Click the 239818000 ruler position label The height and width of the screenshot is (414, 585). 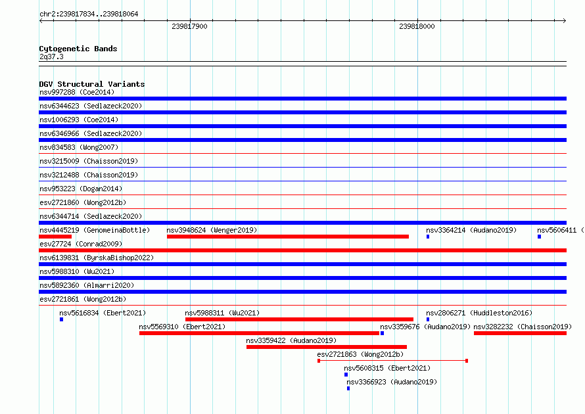pyautogui.click(x=417, y=26)
